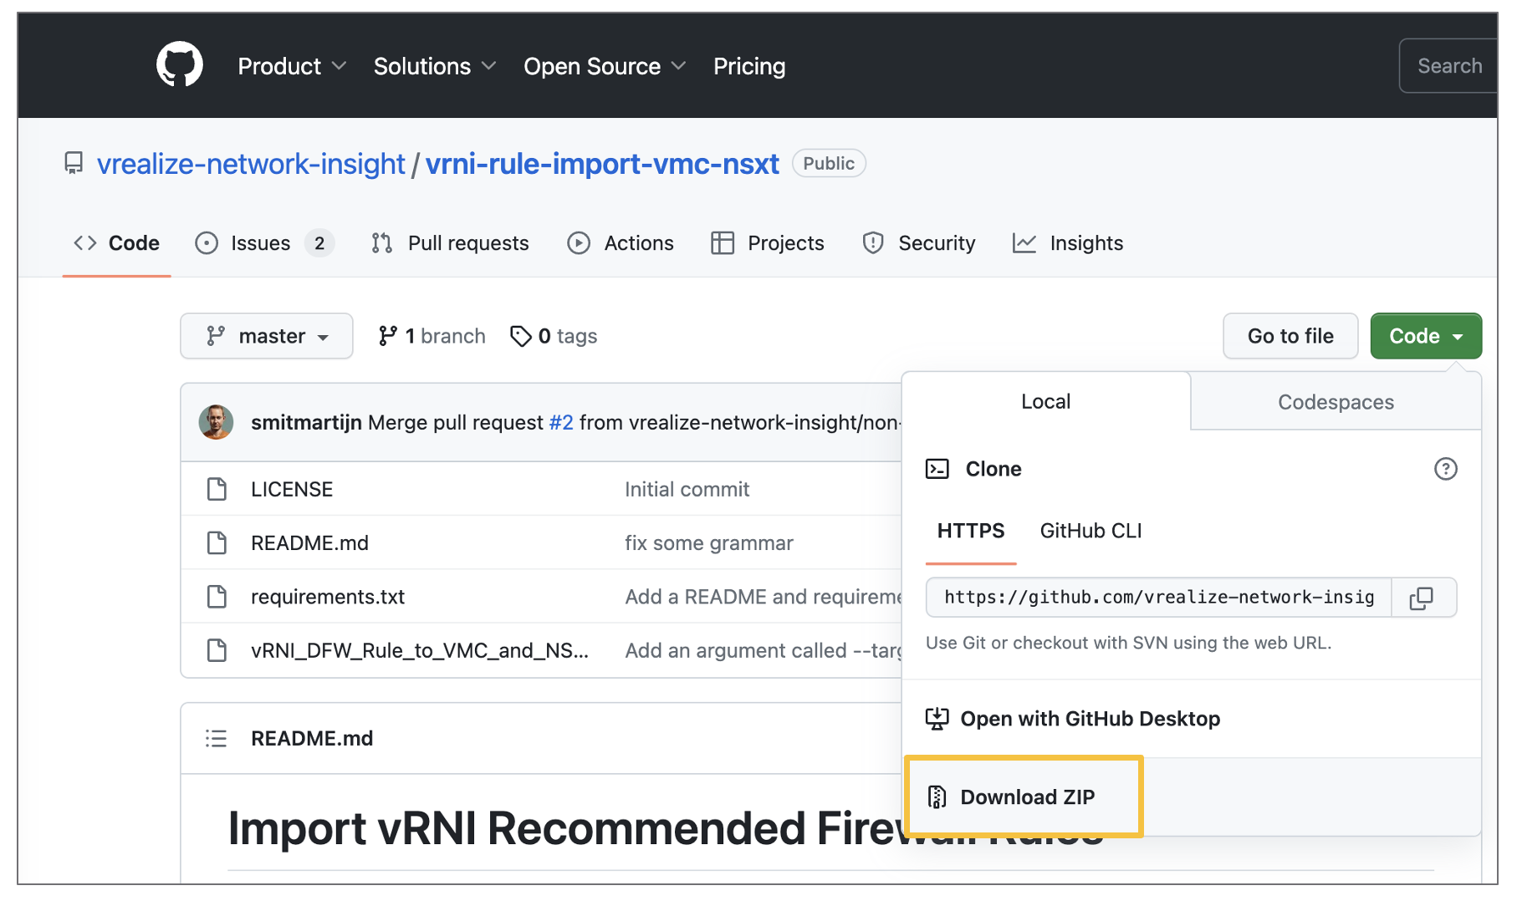
Task: Expand the Product menu in header
Action: click(291, 66)
